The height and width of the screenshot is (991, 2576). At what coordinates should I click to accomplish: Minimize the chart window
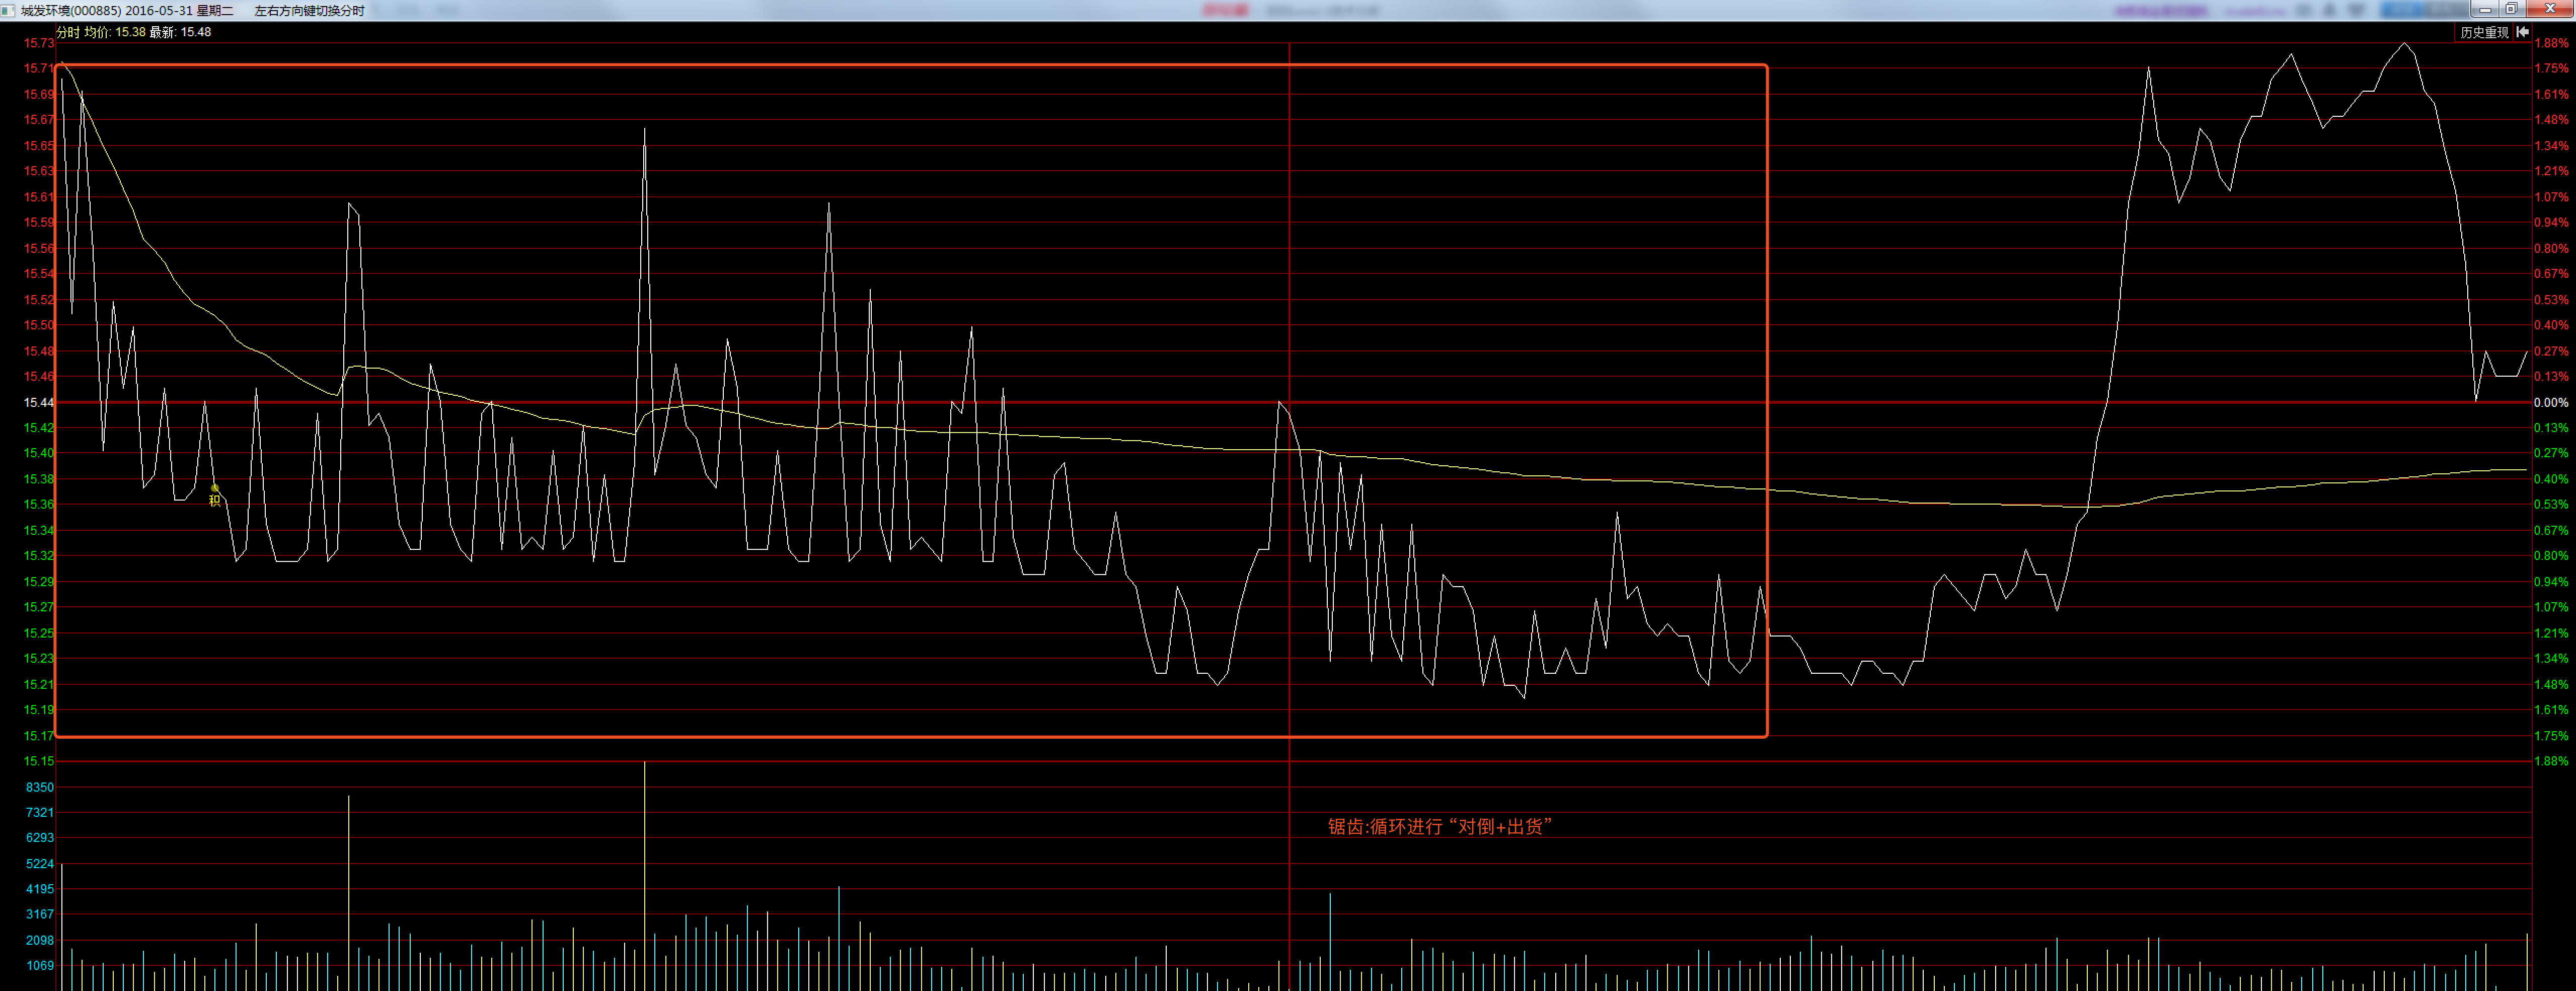[x=2485, y=9]
